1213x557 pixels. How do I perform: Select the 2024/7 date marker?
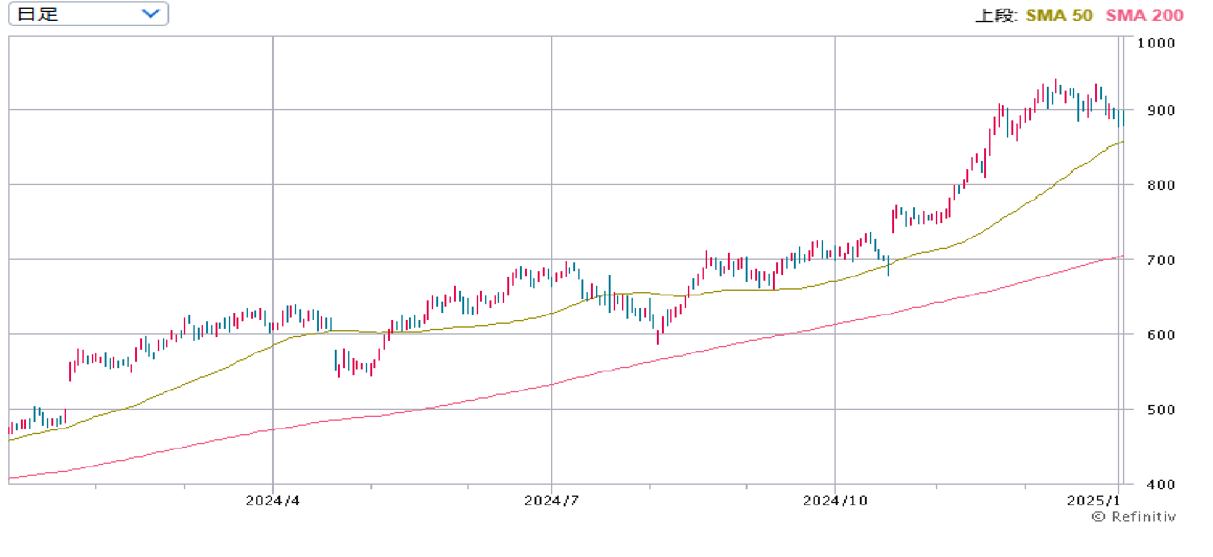tap(551, 501)
